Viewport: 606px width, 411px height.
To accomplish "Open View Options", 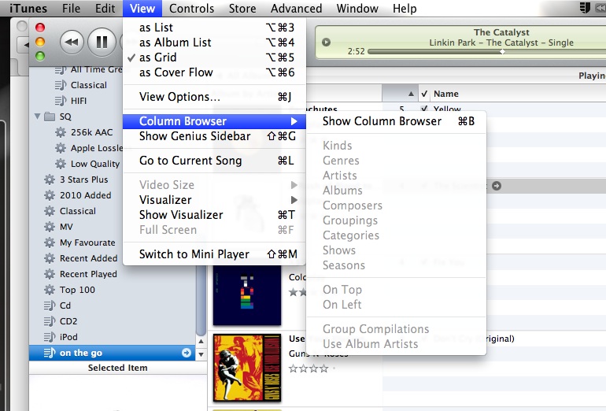I will point(214,97).
